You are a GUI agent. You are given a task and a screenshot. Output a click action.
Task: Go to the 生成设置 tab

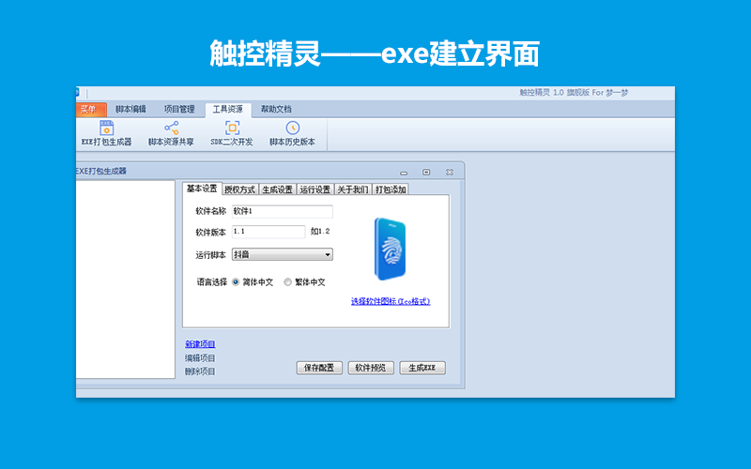click(277, 189)
